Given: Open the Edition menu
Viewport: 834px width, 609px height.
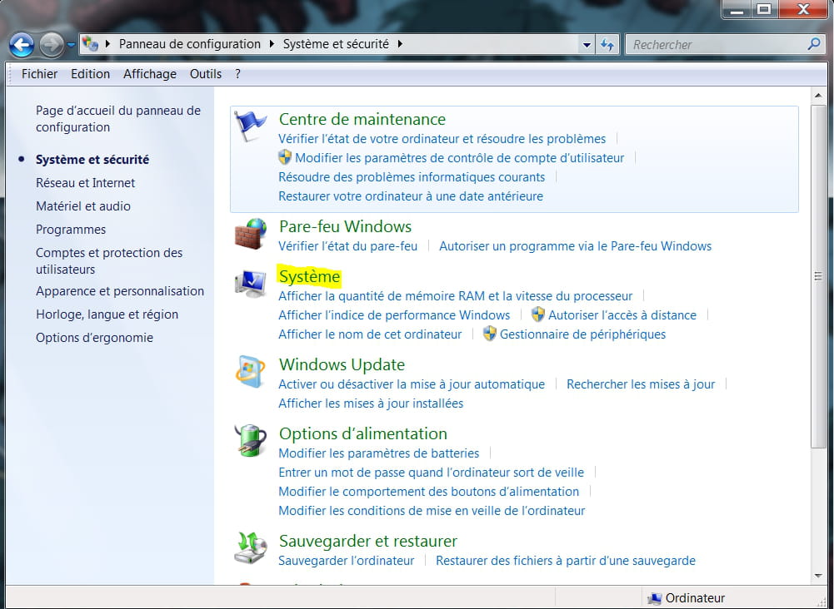Looking at the screenshot, I should pos(91,74).
